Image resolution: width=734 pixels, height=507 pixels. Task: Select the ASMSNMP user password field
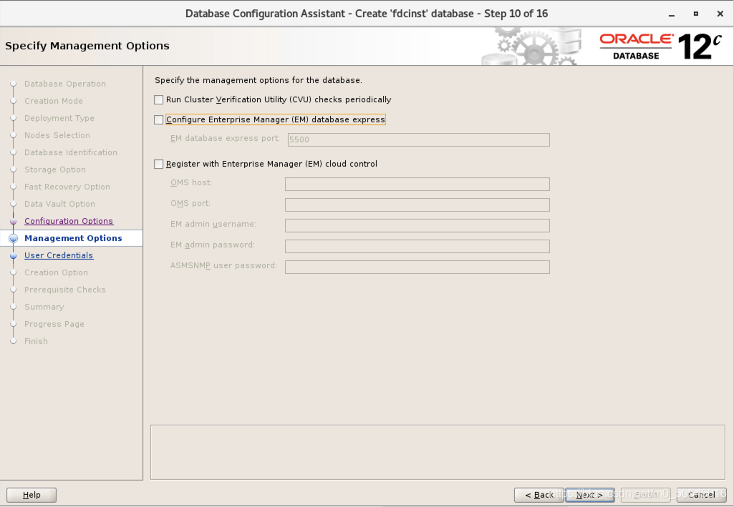tap(417, 267)
